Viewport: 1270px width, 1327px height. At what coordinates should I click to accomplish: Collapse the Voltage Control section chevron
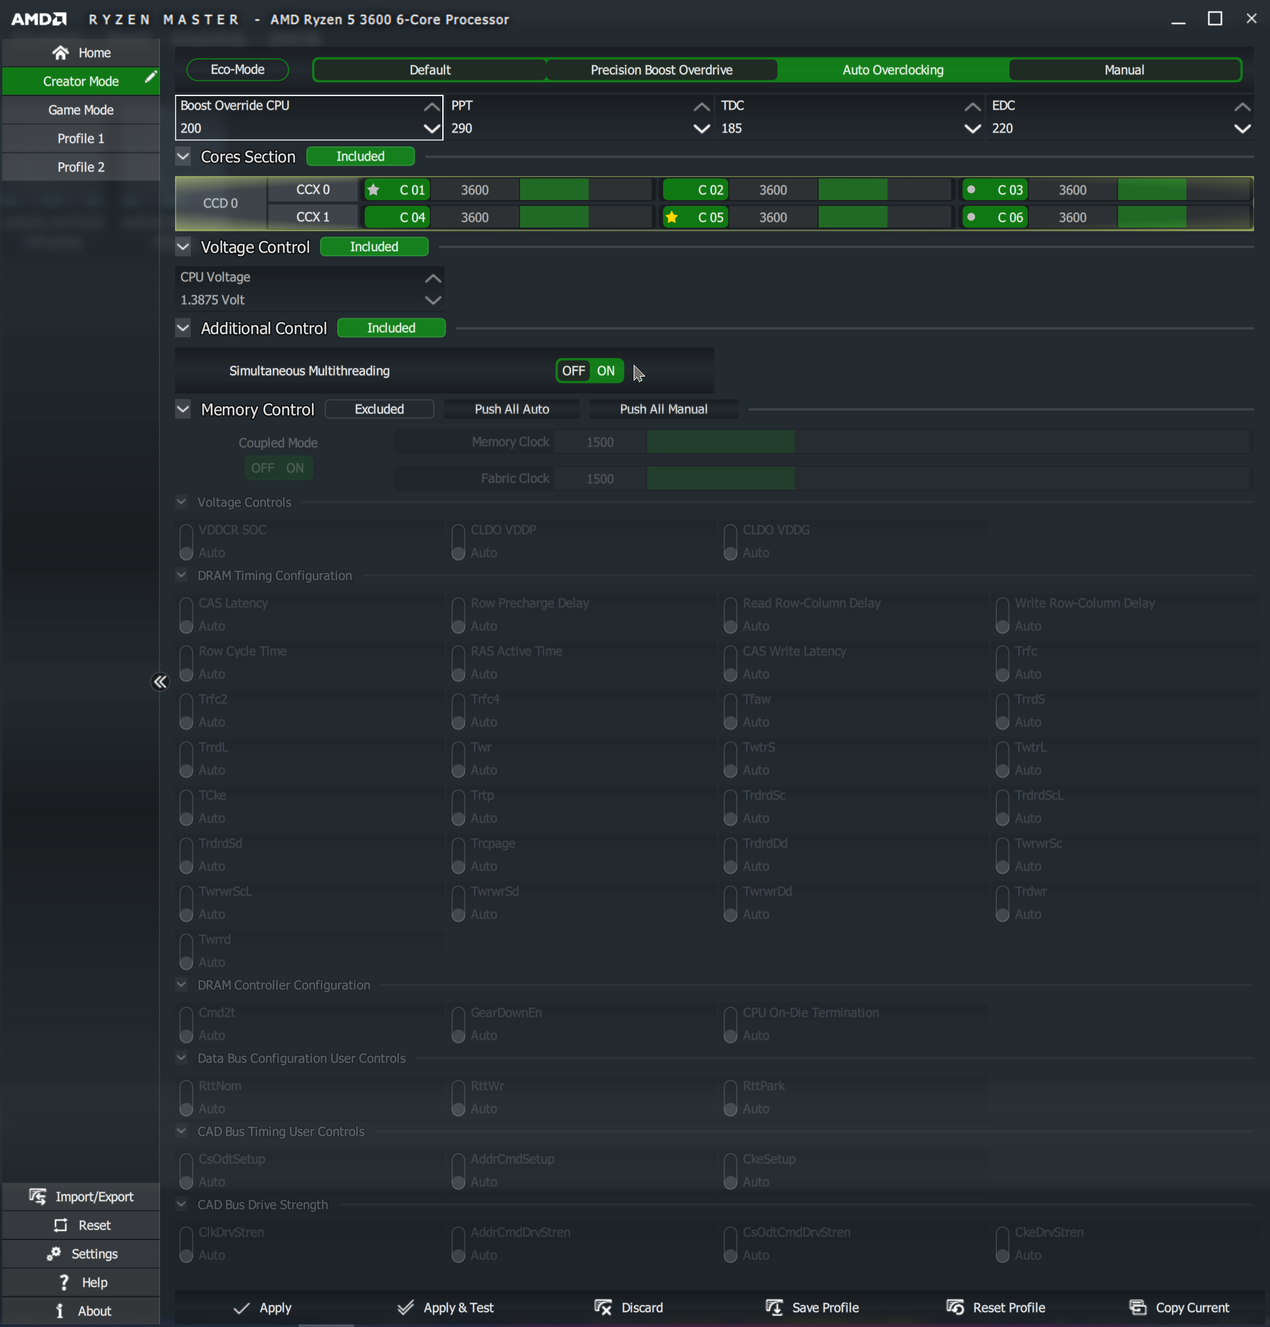183,247
